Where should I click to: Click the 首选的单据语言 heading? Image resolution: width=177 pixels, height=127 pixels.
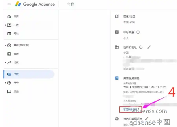(133, 119)
